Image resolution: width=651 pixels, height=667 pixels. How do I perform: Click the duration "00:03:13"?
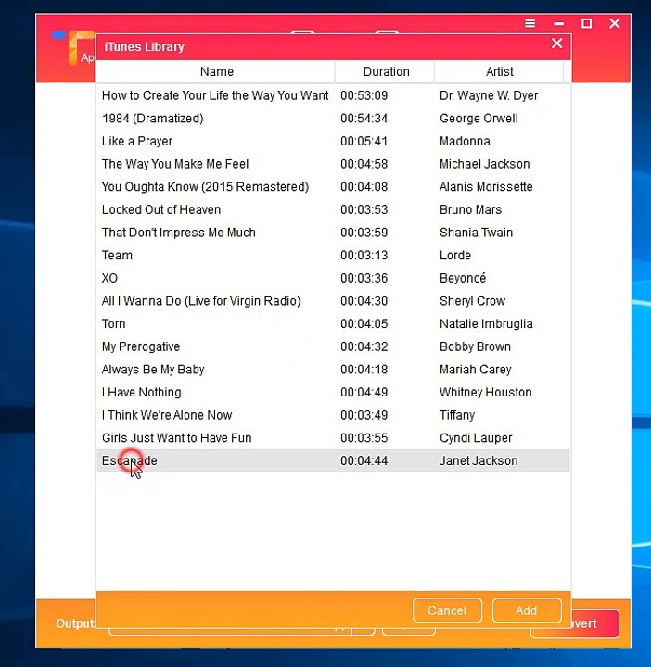pos(364,256)
